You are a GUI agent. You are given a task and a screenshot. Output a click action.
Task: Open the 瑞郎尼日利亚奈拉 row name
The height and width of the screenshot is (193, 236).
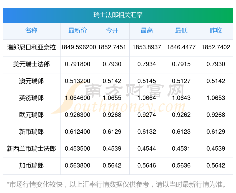(31, 47)
